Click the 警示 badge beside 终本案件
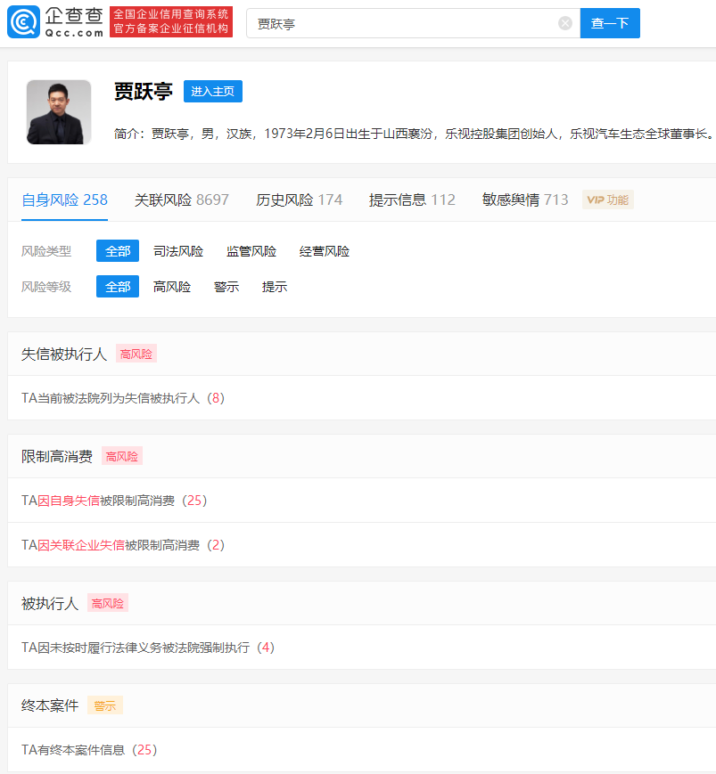This screenshot has height=774, width=716. 104,705
